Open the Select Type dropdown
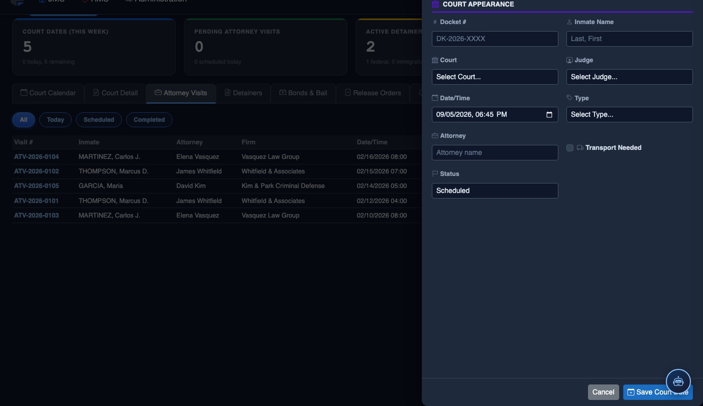The height and width of the screenshot is (406, 703). (630, 114)
